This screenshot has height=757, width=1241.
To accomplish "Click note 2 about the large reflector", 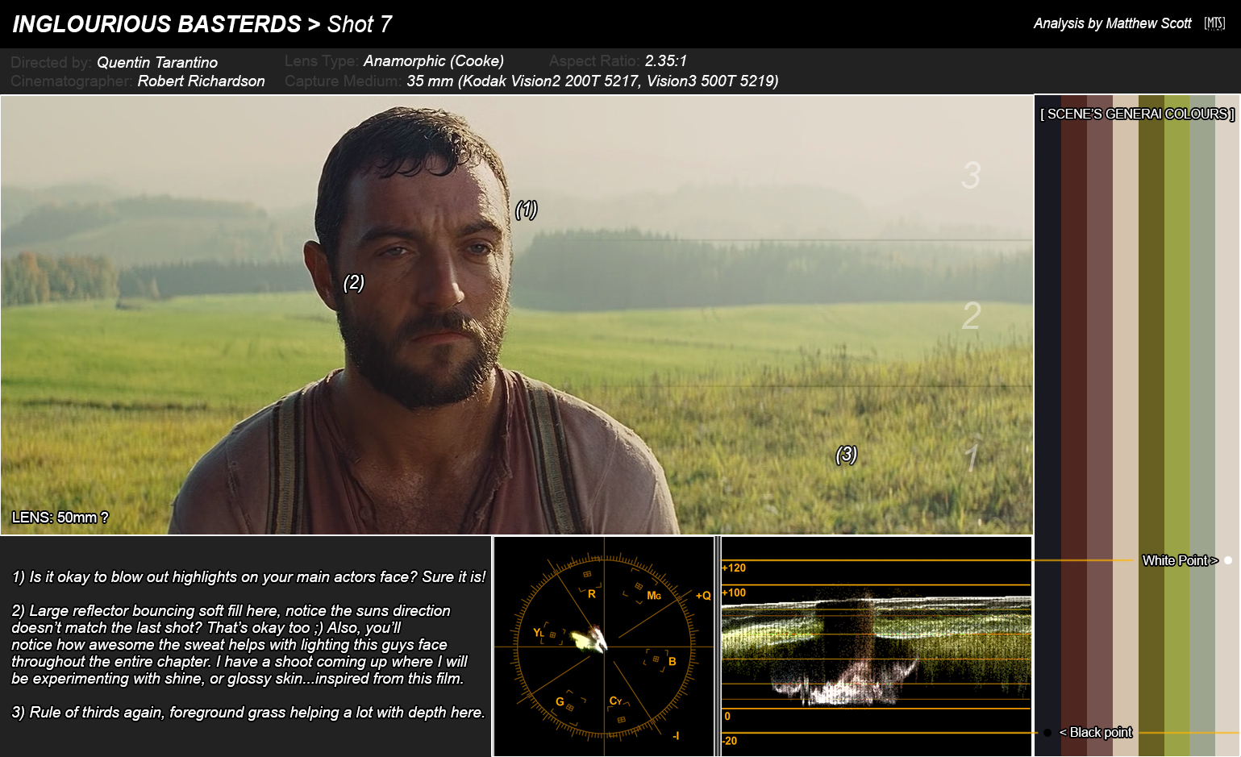I will coord(239,645).
